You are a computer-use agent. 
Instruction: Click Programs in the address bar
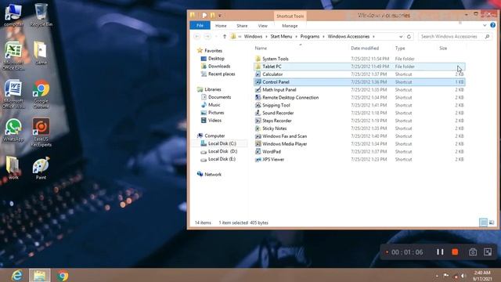click(310, 37)
